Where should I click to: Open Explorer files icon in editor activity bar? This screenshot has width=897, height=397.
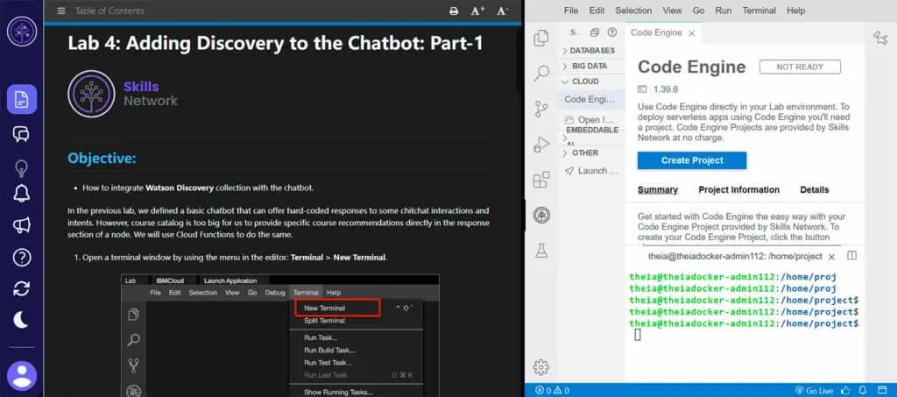click(x=540, y=39)
